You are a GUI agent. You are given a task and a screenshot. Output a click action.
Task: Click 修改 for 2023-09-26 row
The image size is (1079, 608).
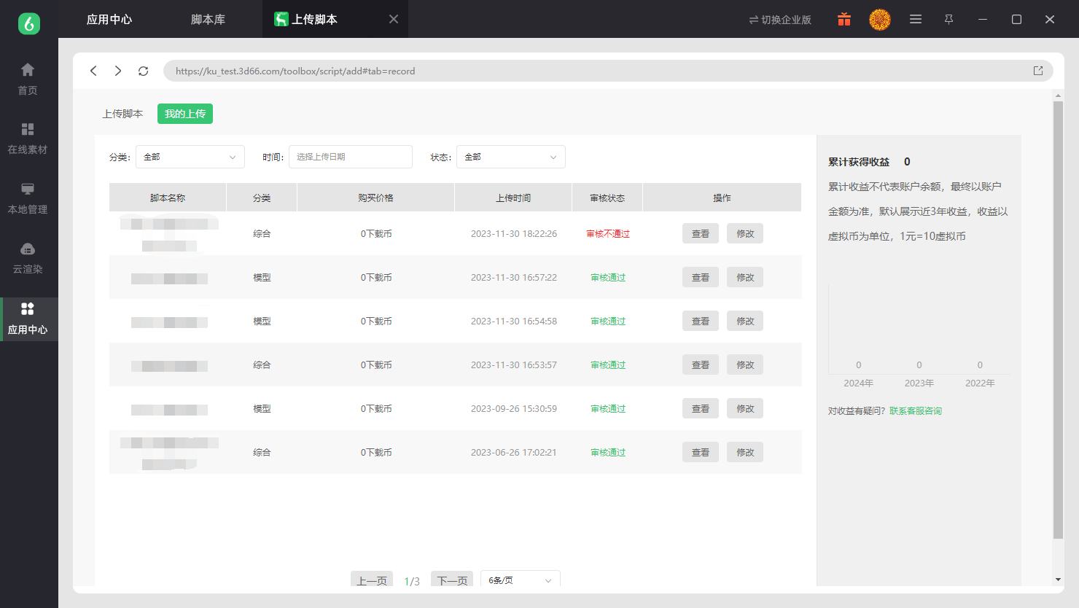click(x=745, y=408)
